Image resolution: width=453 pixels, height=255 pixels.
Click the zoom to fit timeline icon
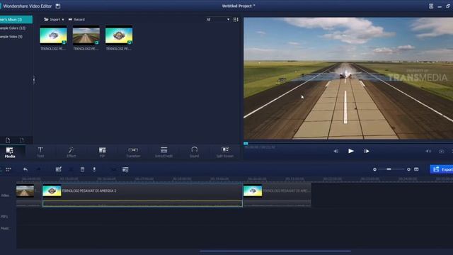tap(416, 169)
